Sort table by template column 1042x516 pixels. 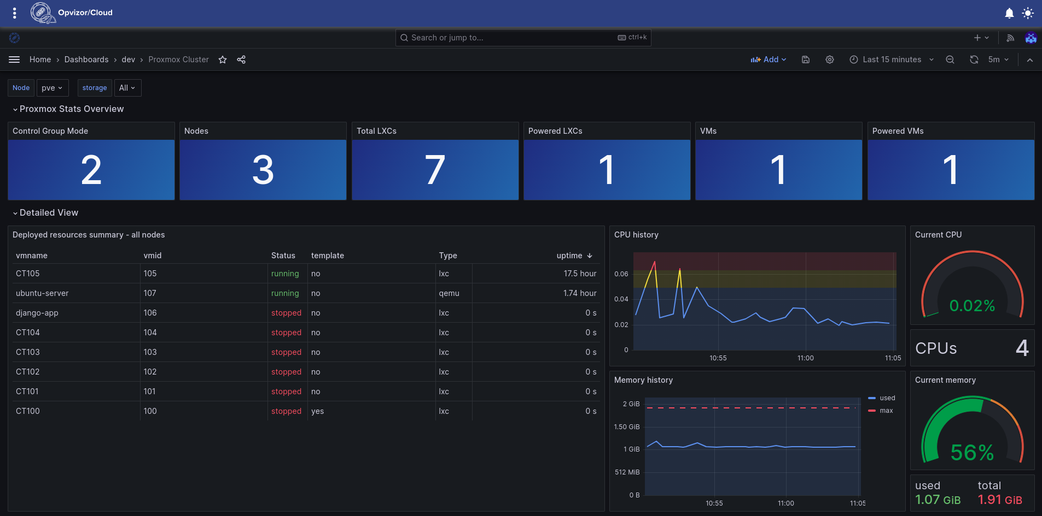pos(328,256)
